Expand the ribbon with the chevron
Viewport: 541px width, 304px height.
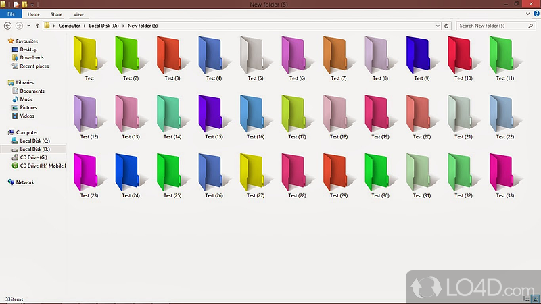[527, 14]
